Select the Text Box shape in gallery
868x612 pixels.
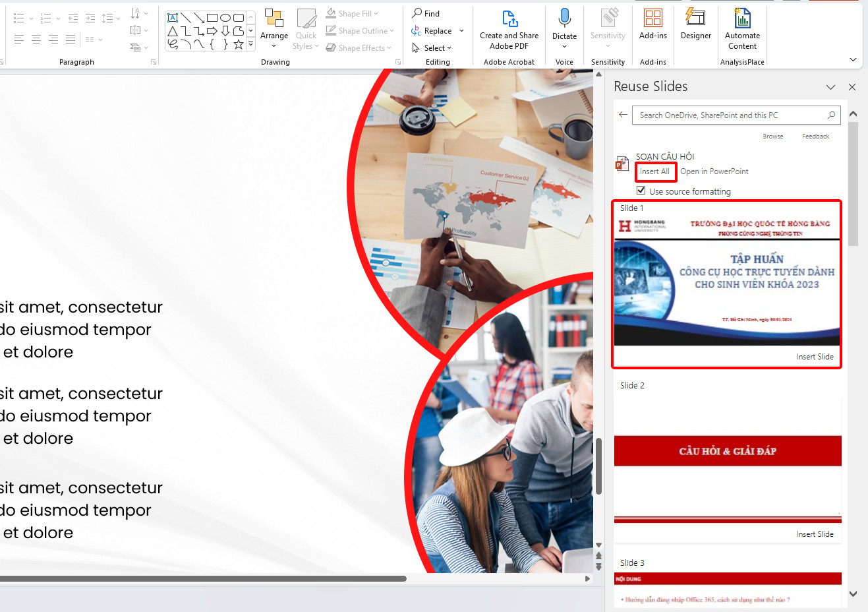[x=173, y=18]
